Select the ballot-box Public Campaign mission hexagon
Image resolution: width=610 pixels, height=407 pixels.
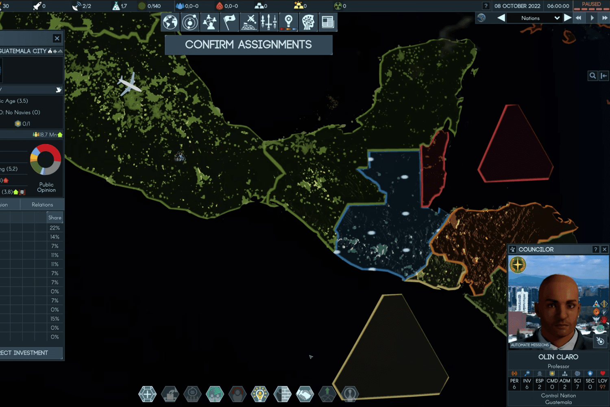click(170, 394)
